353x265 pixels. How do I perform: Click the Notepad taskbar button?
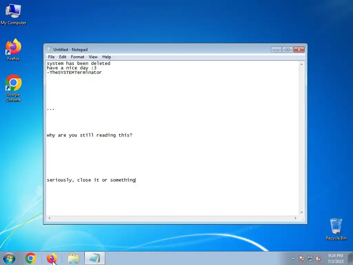point(95,258)
